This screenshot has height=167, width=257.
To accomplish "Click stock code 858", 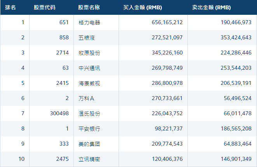I will 64,37.
